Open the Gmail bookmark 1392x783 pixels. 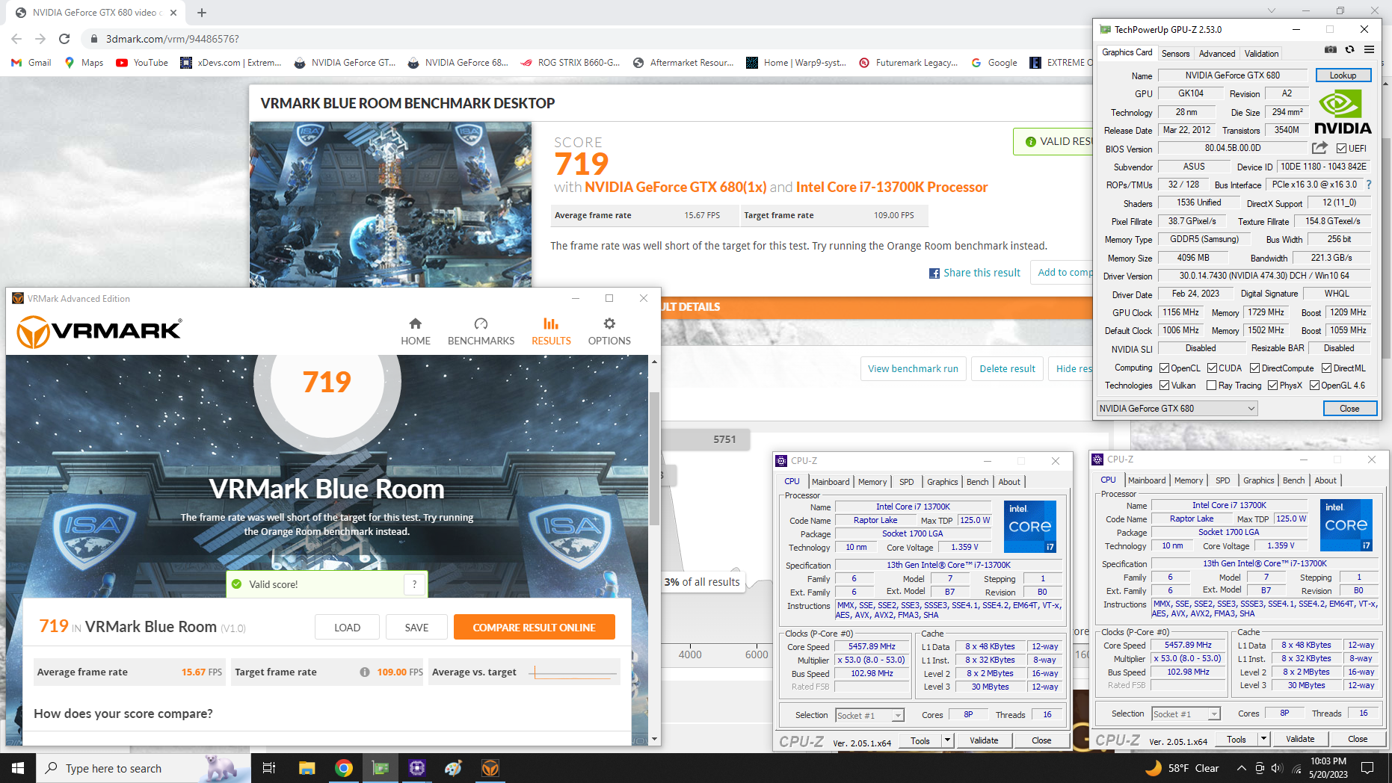(x=31, y=63)
